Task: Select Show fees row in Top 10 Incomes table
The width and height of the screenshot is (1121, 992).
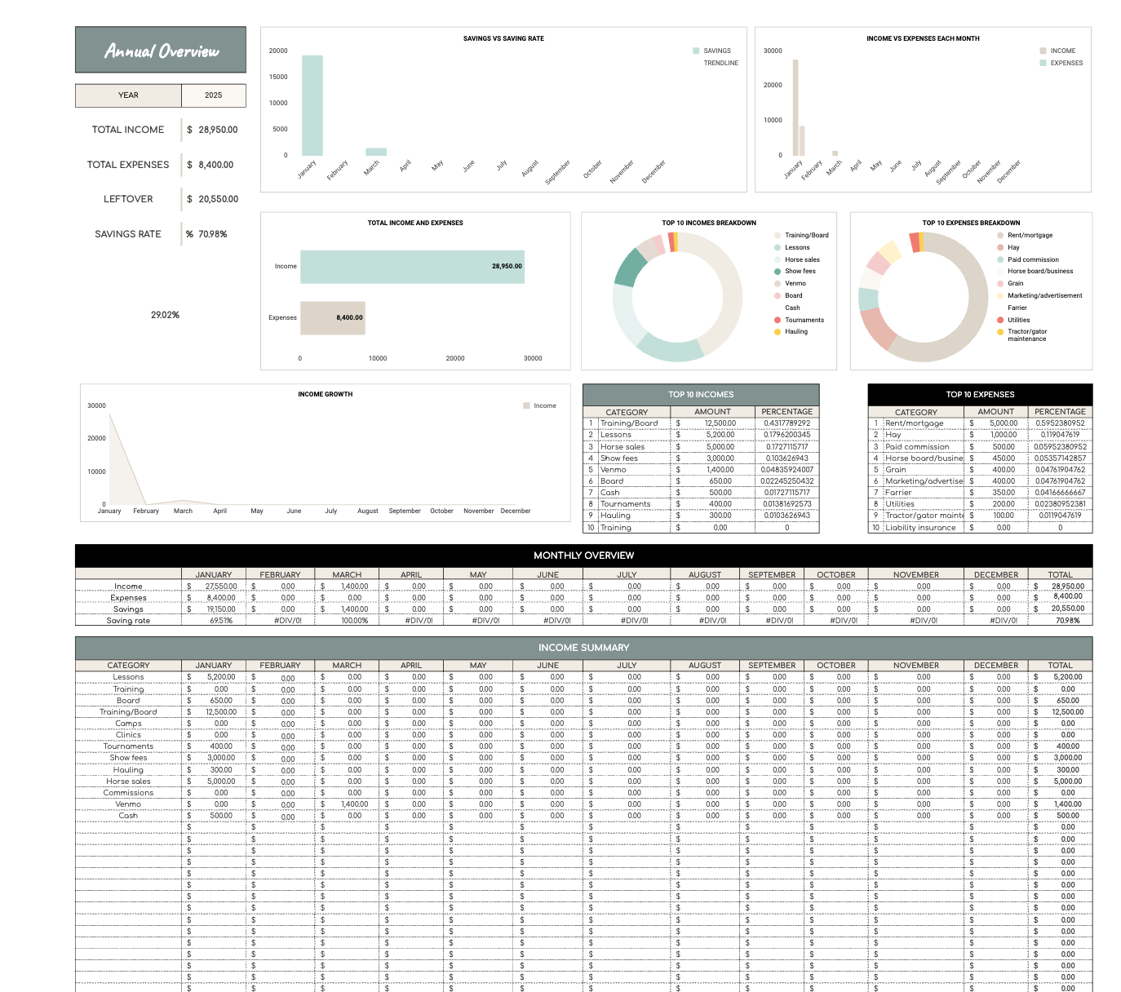Action: point(701,458)
